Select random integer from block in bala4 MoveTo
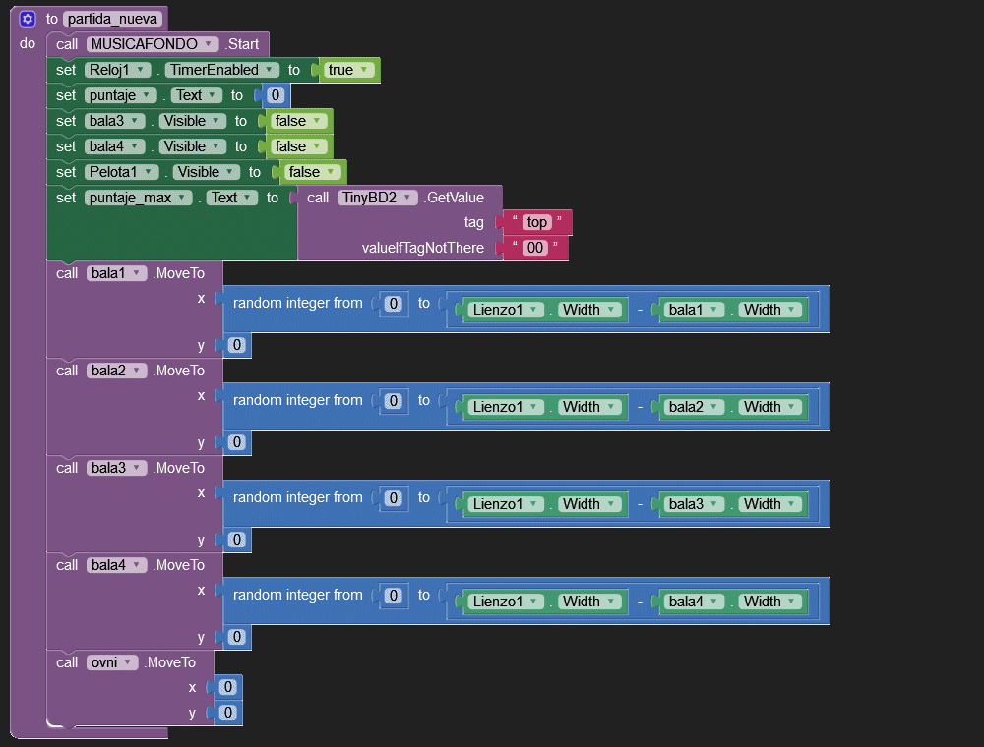Screen dimensions: 984x747 tap(297, 595)
